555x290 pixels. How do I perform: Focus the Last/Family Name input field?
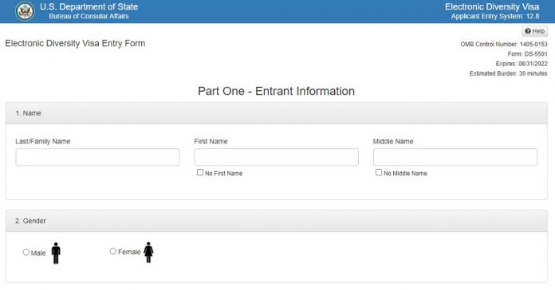[x=98, y=157]
